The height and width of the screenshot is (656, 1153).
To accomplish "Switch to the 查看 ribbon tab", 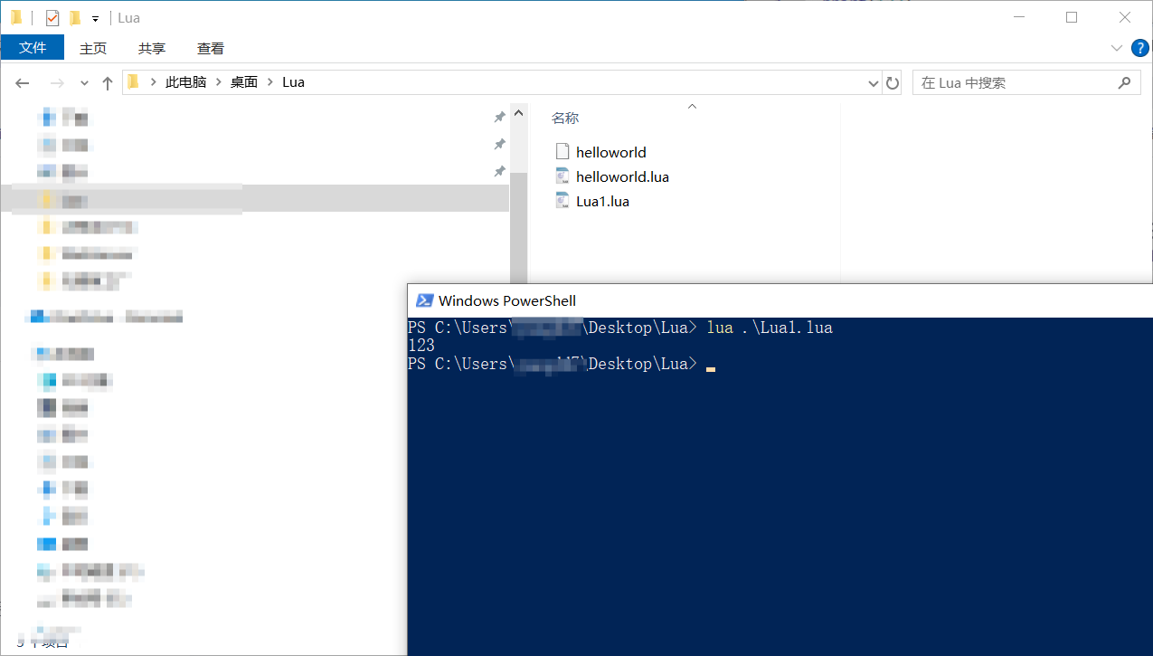I will click(x=211, y=49).
